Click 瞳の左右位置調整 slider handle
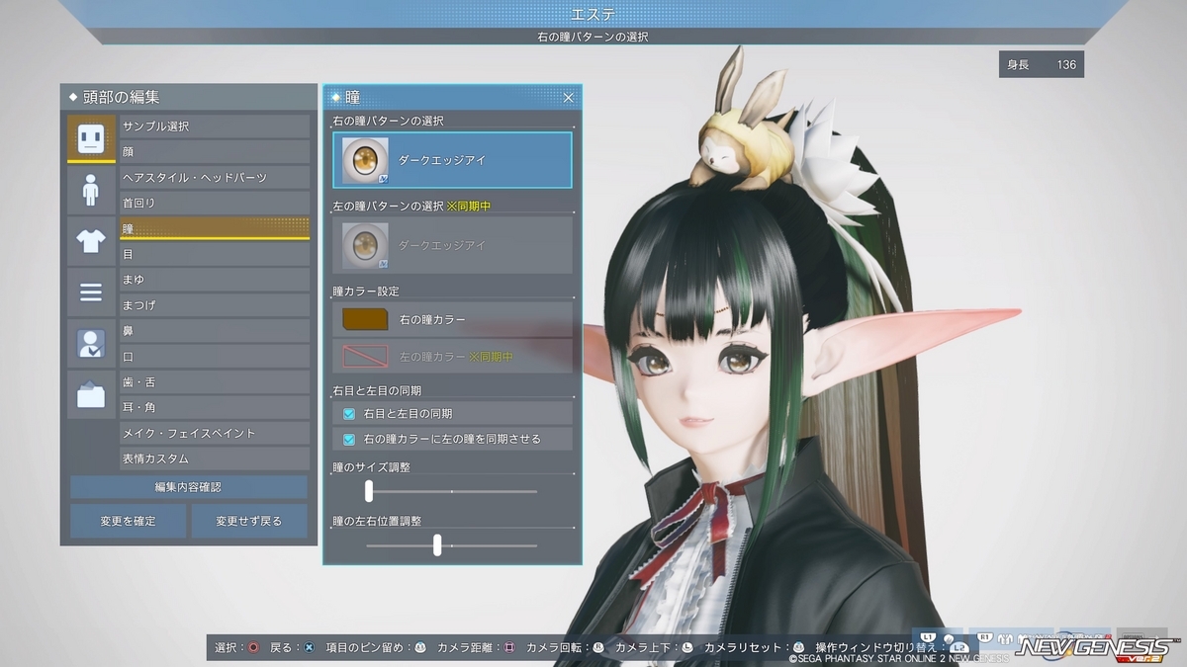Screen dimensions: 1187x667 (x=437, y=545)
